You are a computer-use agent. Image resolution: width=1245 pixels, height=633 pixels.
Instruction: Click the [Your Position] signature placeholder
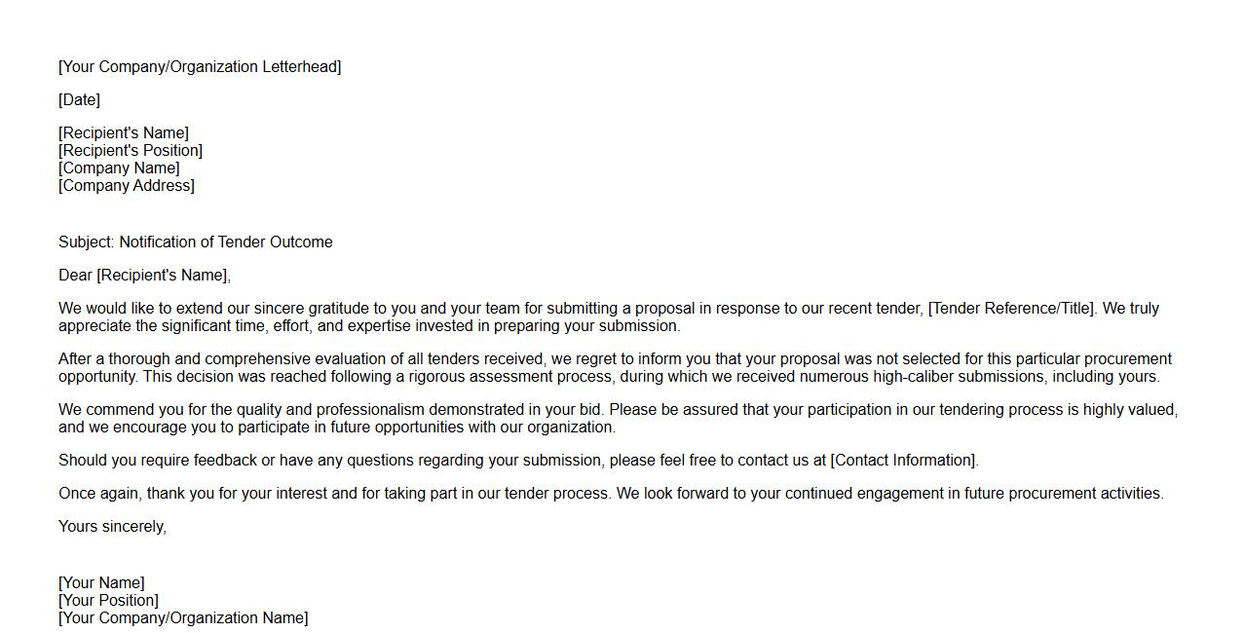[x=108, y=601]
